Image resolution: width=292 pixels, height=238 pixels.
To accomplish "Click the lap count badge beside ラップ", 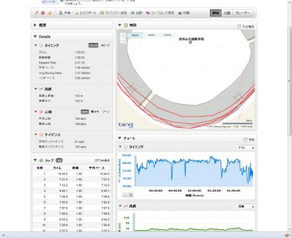I will 59,161.
